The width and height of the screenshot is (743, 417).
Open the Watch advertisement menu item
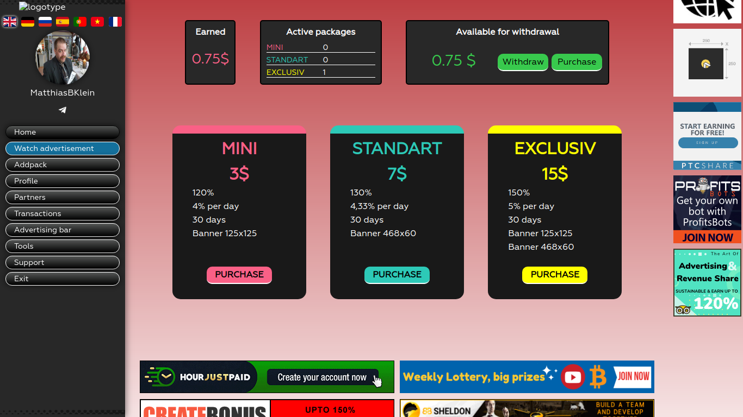pos(63,148)
